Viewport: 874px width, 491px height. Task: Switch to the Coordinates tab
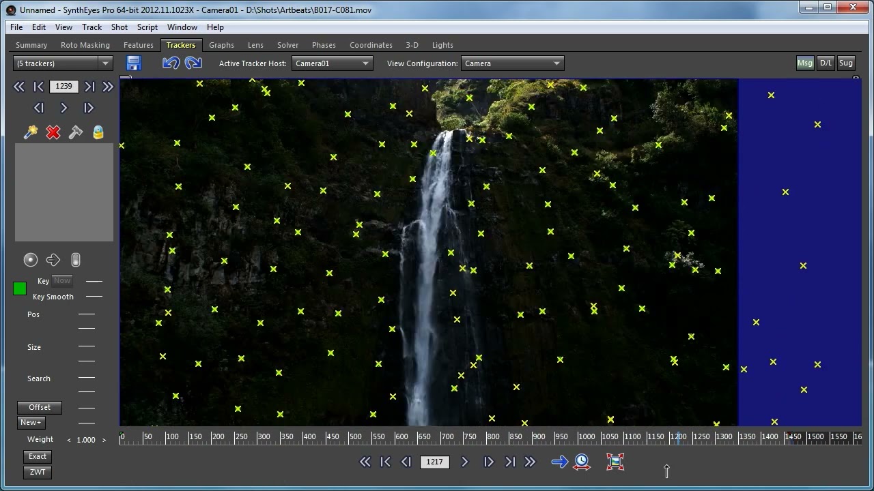coord(371,45)
